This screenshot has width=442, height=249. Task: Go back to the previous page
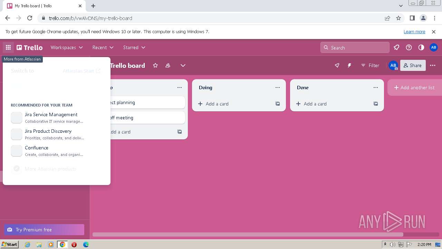pos(8,18)
